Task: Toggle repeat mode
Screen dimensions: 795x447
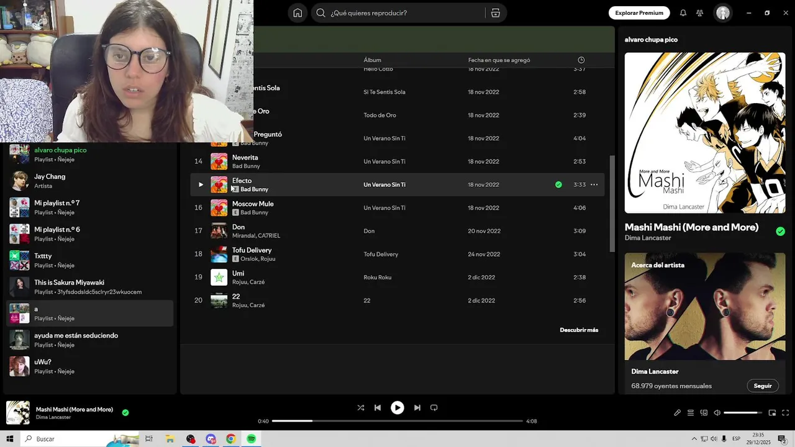Action: (x=434, y=408)
